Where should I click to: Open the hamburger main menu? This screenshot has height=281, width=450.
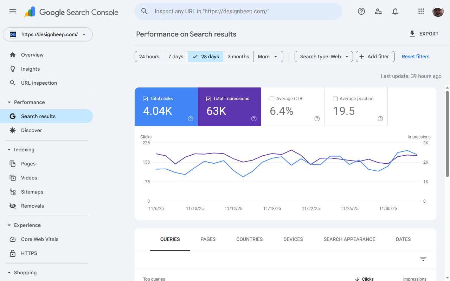13,11
